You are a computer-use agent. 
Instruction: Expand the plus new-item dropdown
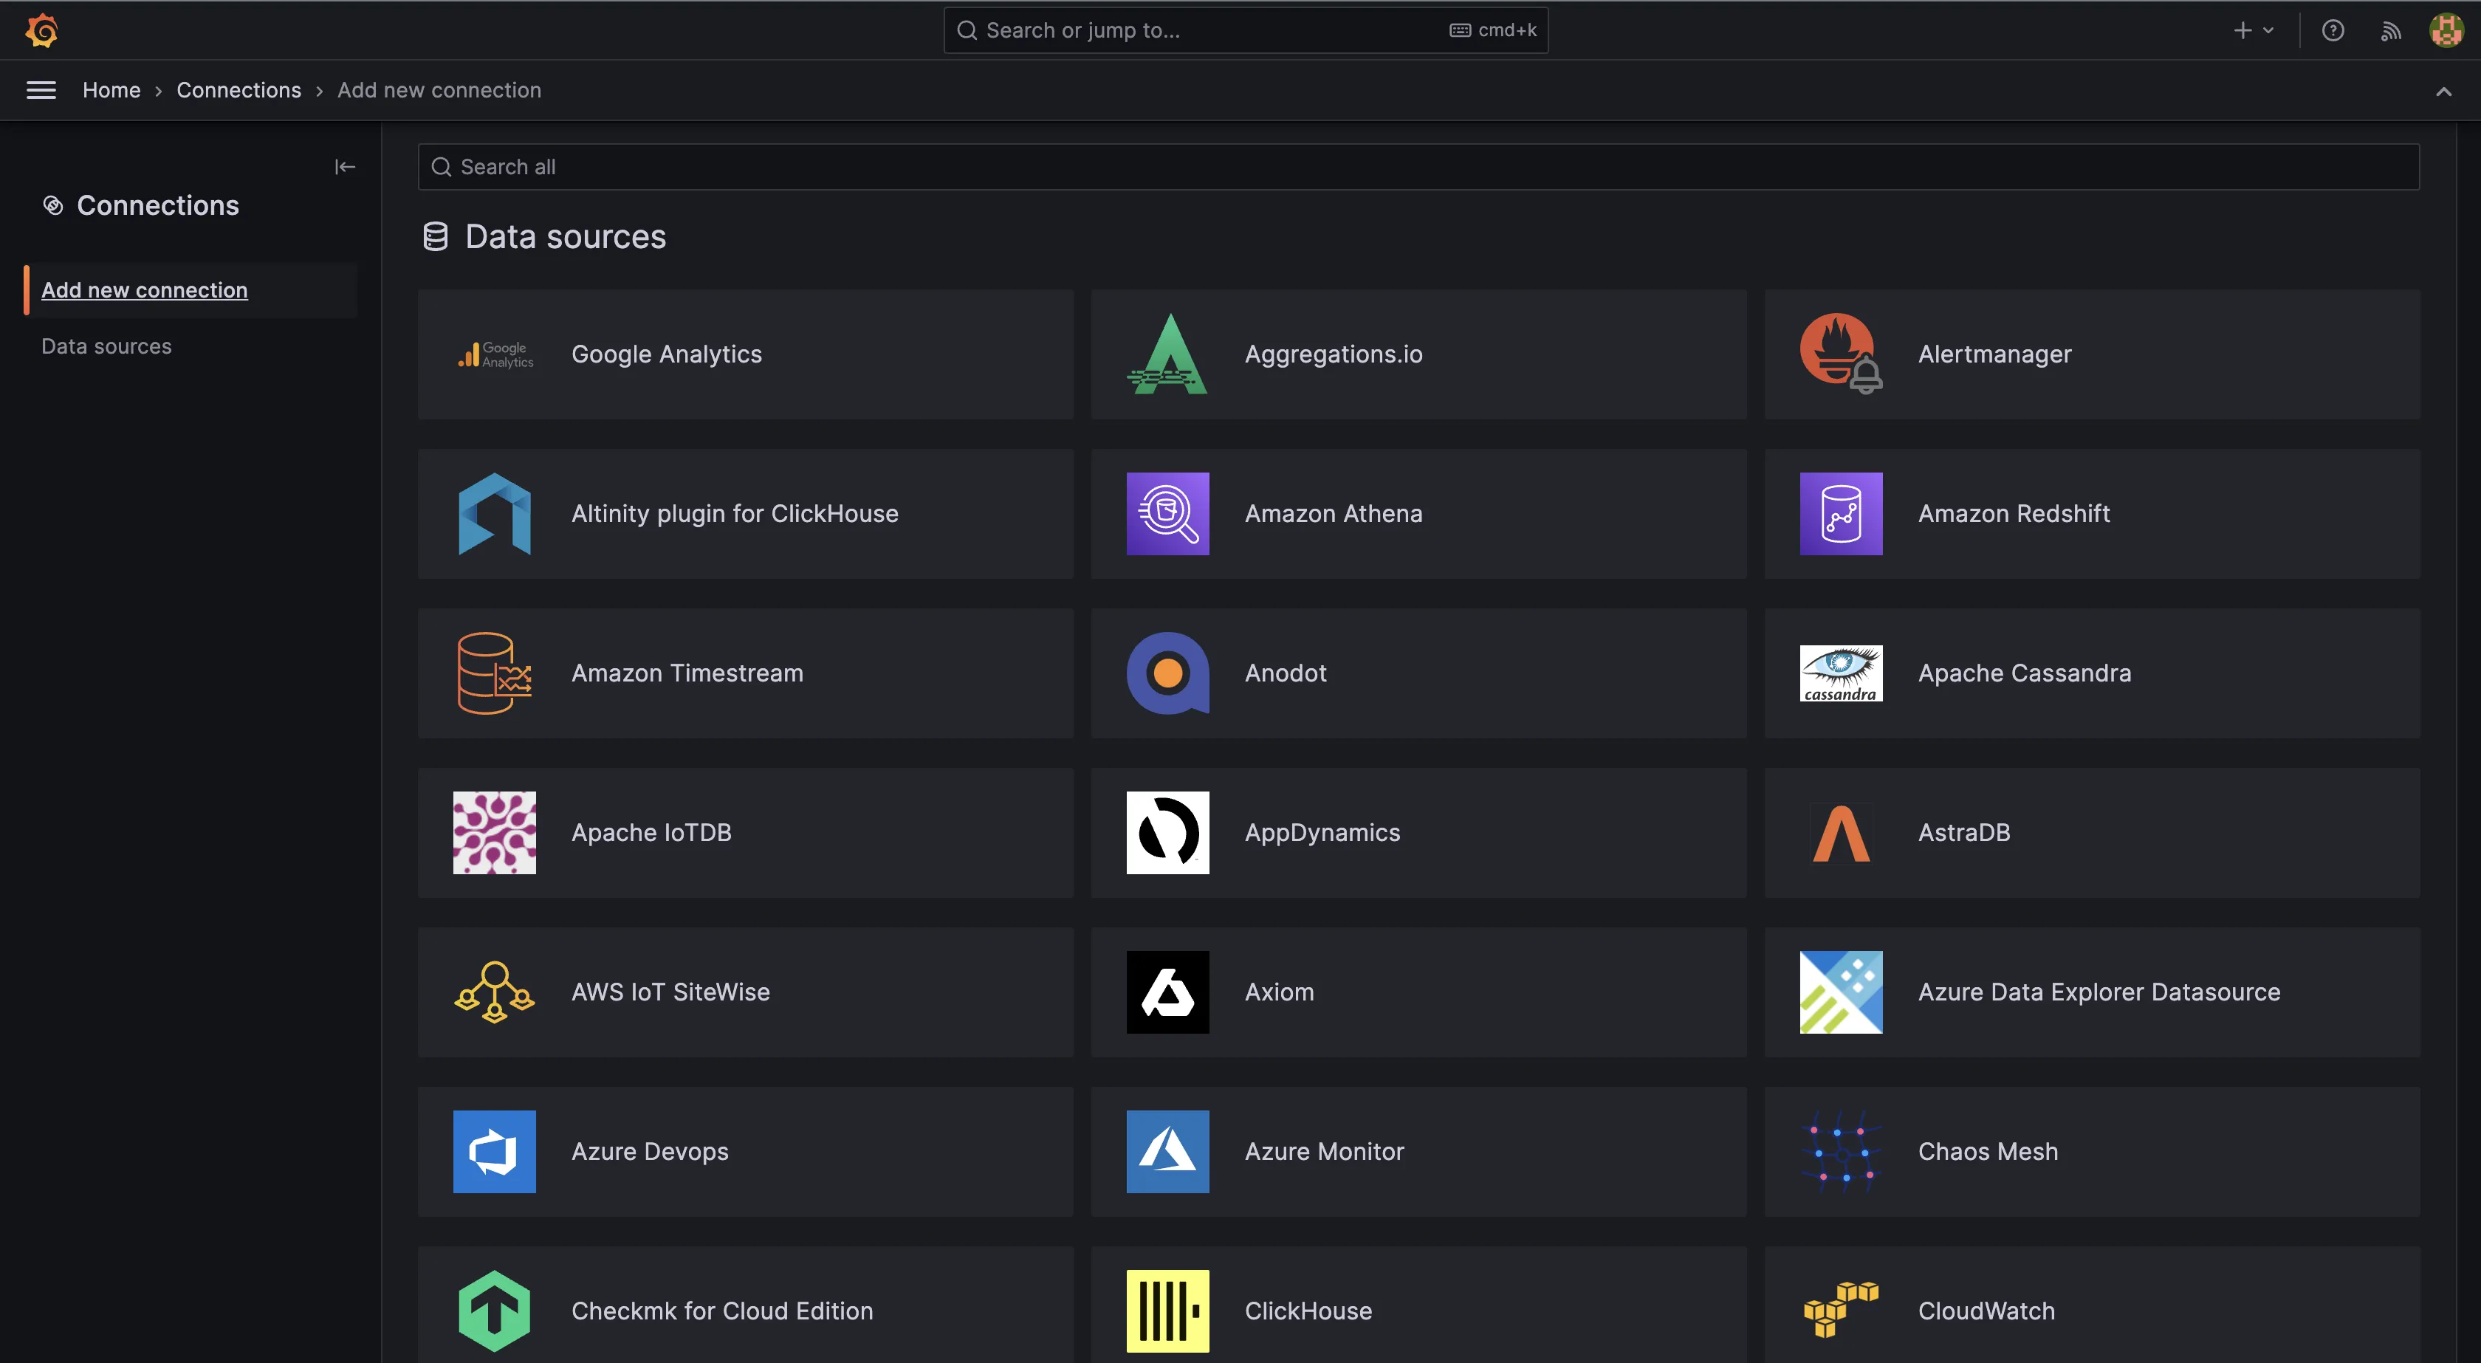2252,31
